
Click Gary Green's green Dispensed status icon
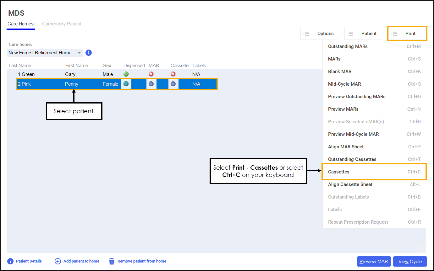pos(126,74)
